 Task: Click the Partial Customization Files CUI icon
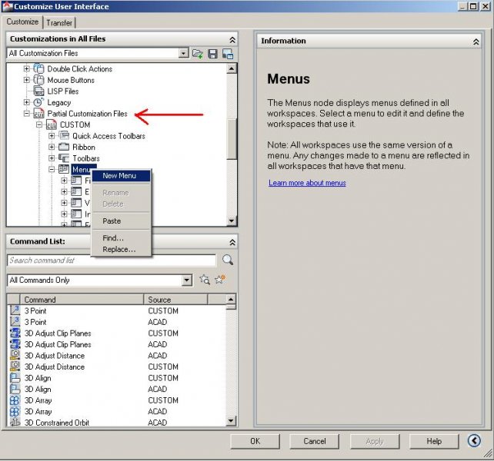[38, 114]
